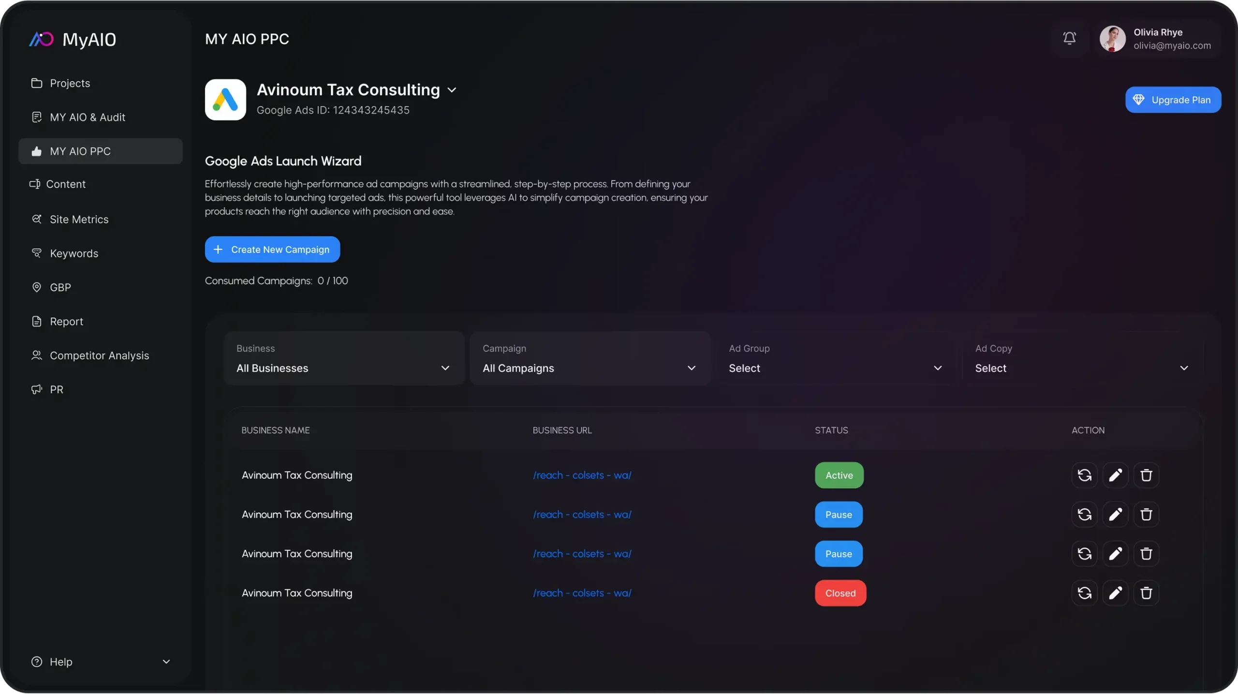
Task: Edit the second Pause campaign row
Action: pos(1115,554)
